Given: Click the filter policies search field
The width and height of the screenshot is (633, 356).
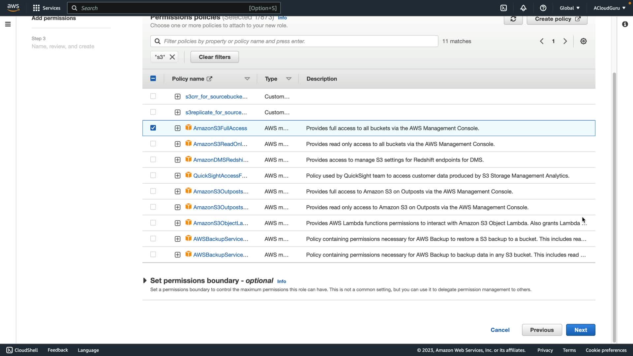Looking at the screenshot, I should click(x=294, y=41).
